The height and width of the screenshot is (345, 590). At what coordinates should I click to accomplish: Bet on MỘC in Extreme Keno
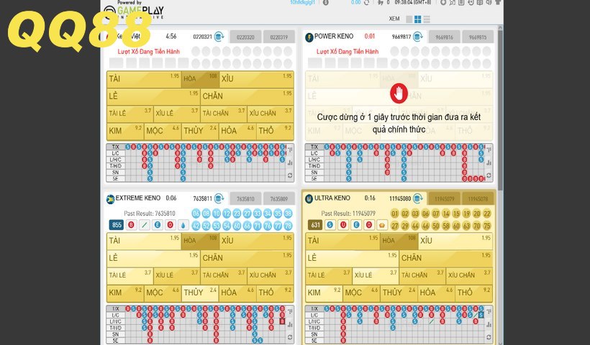(163, 293)
